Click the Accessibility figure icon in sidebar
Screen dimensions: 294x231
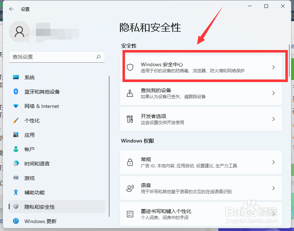[16, 192]
